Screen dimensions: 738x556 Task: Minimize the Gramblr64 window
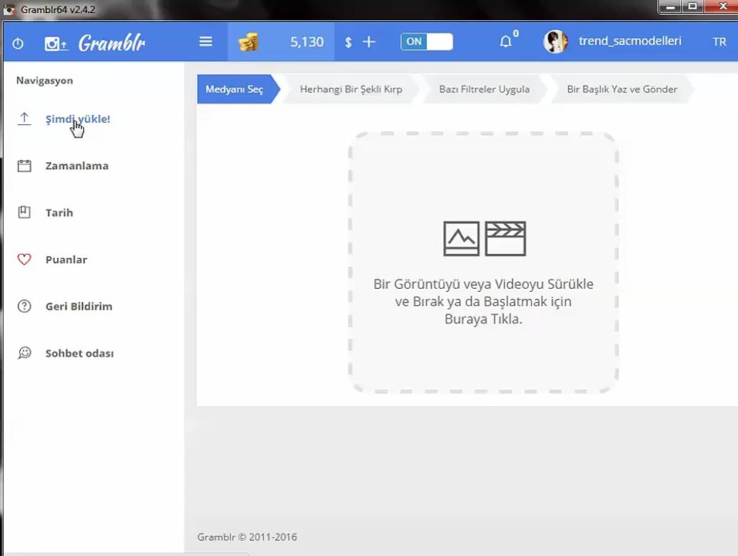671,7
